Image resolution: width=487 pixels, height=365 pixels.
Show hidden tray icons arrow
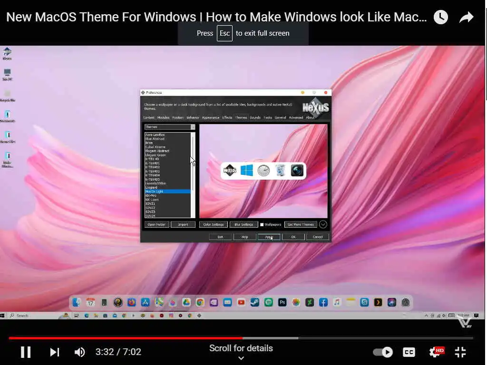coord(427,316)
